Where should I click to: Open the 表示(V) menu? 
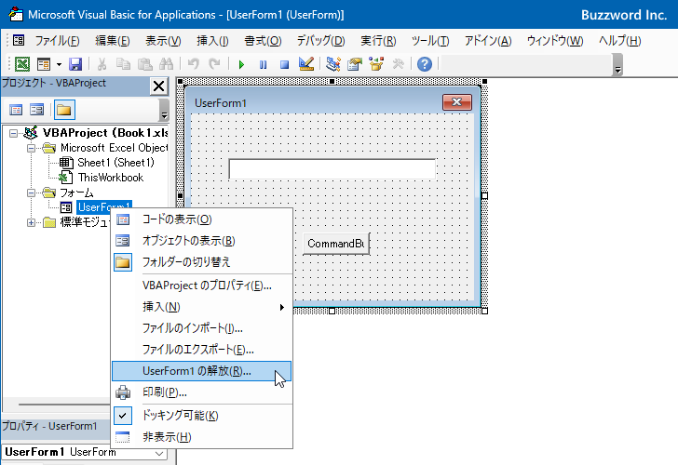163,41
